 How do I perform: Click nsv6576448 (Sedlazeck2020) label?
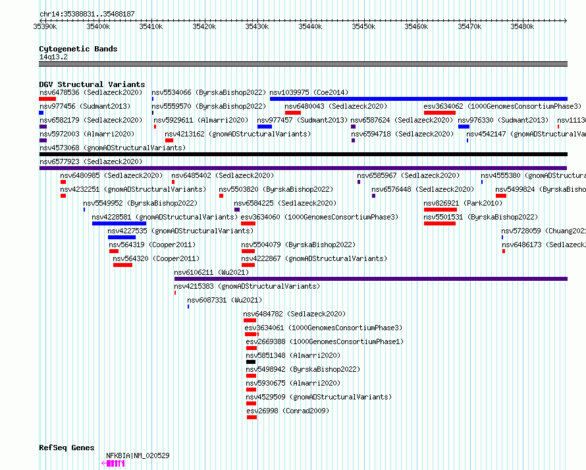pyautogui.click(x=423, y=189)
